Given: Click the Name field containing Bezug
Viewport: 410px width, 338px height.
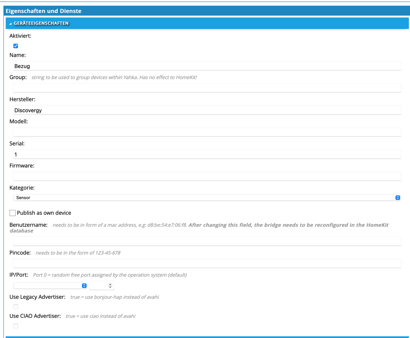Looking at the screenshot, I should click(x=207, y=66).
